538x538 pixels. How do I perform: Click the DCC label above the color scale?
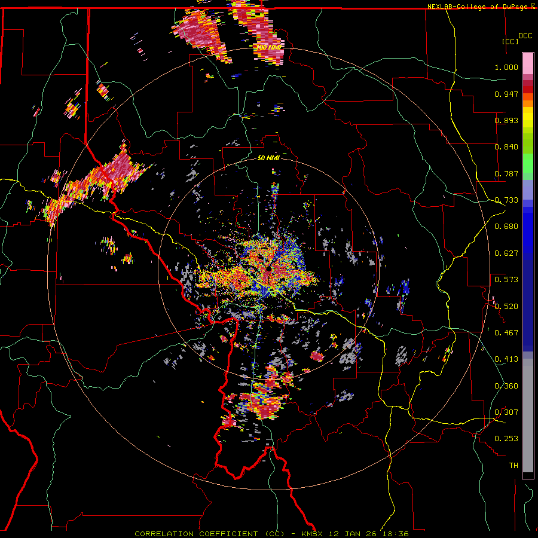click(x=525, y=36)
